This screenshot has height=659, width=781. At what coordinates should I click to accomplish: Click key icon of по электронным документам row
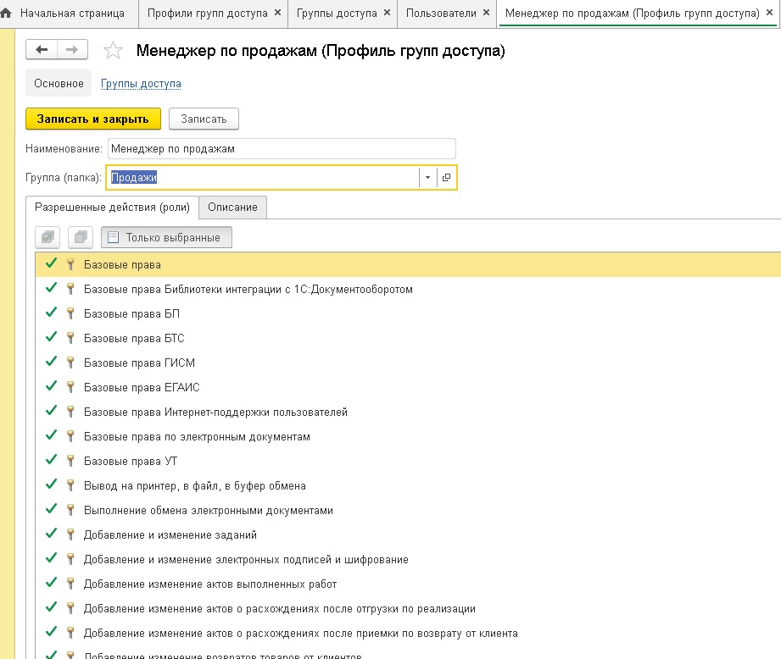(x=70, y=436)
